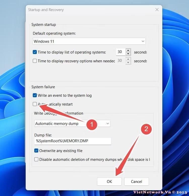Enable Time to display recovery options checkbox
Screen dimensions: 189x196
(35, 61)
